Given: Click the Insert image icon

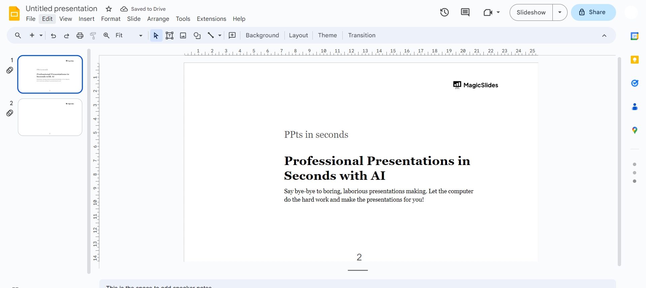Looking at the screenshot, I should 183,36.
